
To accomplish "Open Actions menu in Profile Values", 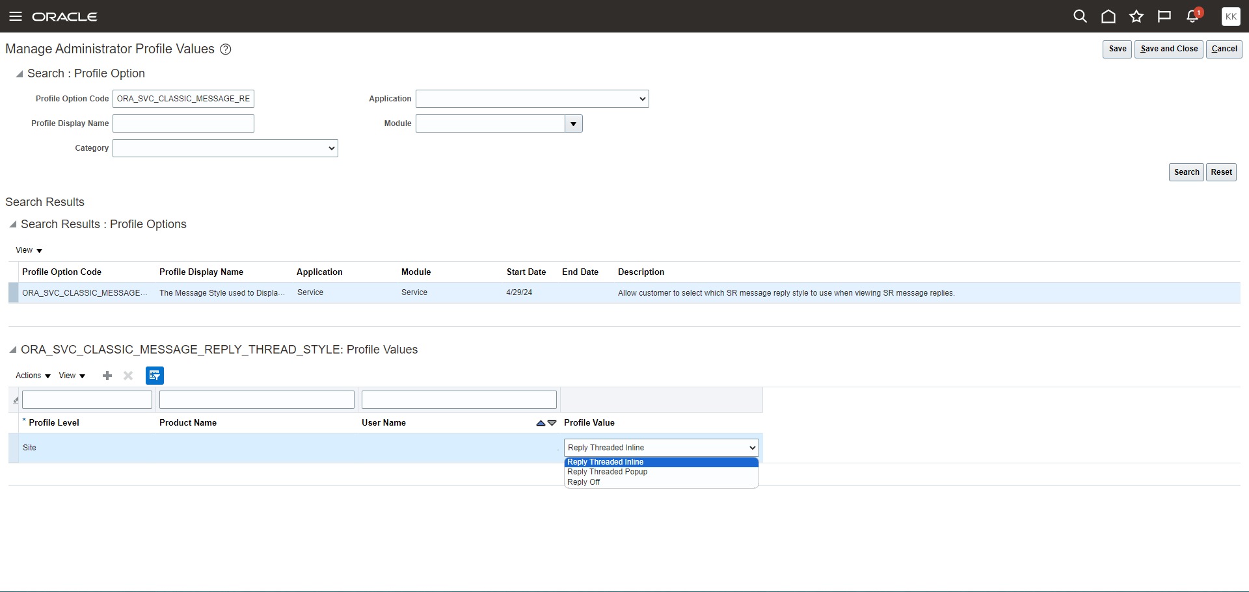I will (x=33, y=376).
